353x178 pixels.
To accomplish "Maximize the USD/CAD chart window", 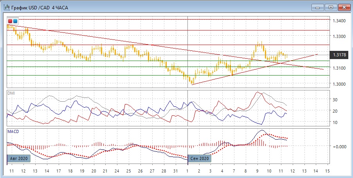I will [x=331, y=7].
